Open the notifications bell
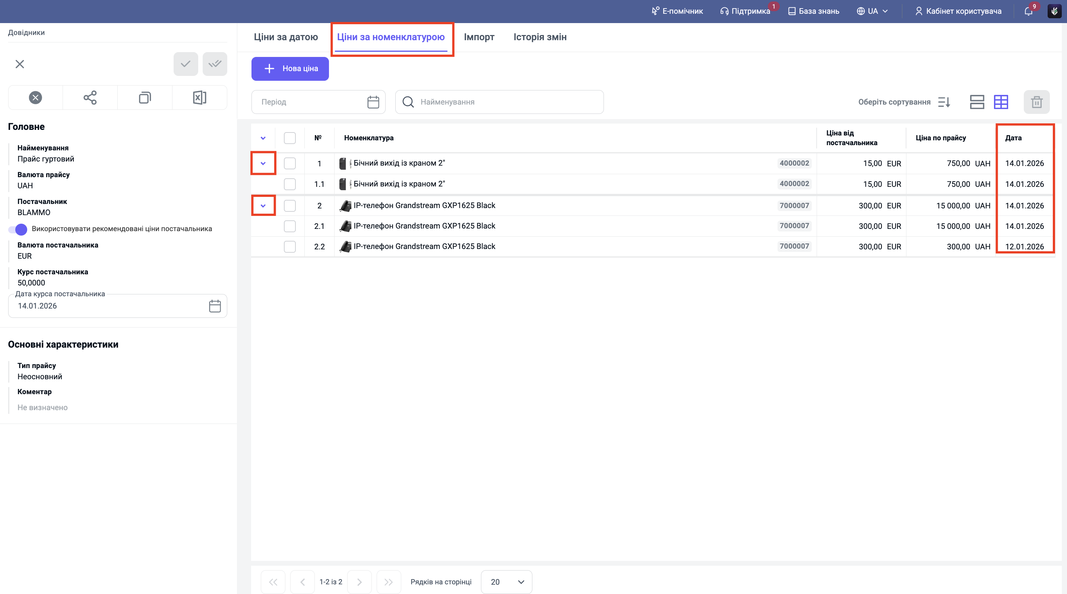The image size is (1067, 594). [x=1029, y=11]
